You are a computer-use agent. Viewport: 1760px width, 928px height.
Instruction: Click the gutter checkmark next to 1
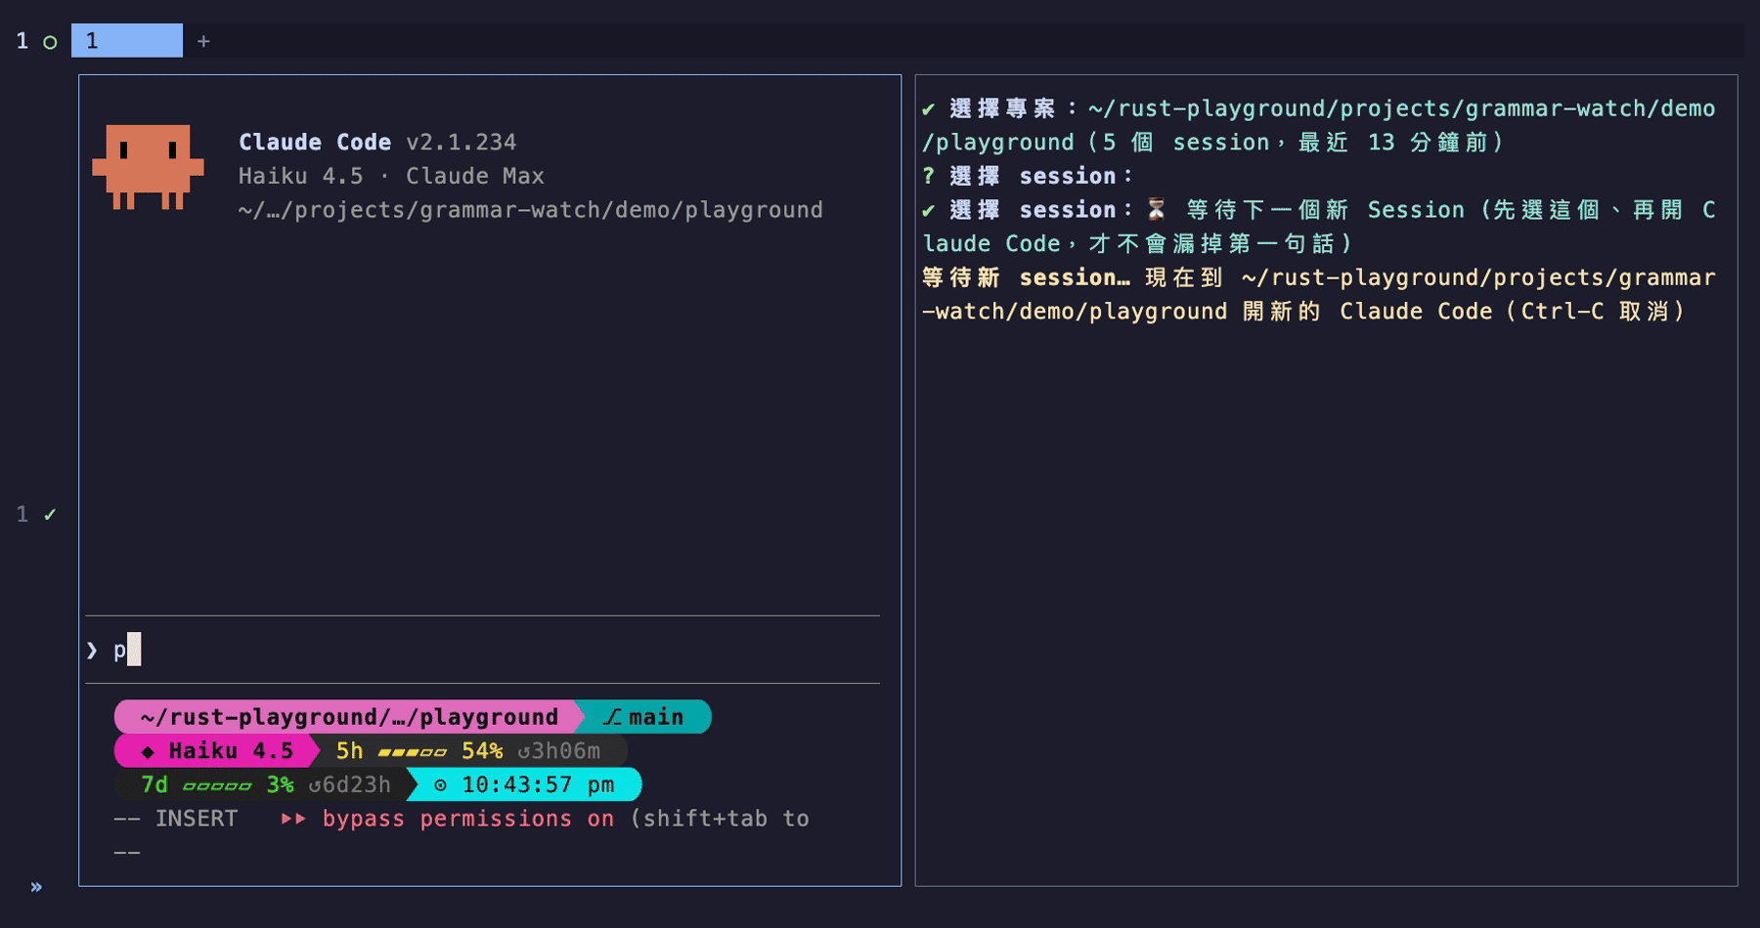tap(50, 514)
